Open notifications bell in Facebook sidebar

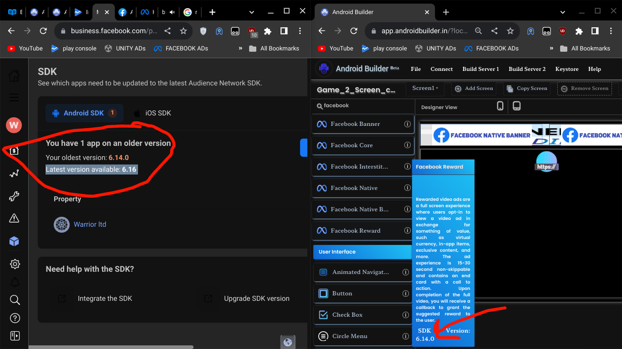click(x=15, y=282)
